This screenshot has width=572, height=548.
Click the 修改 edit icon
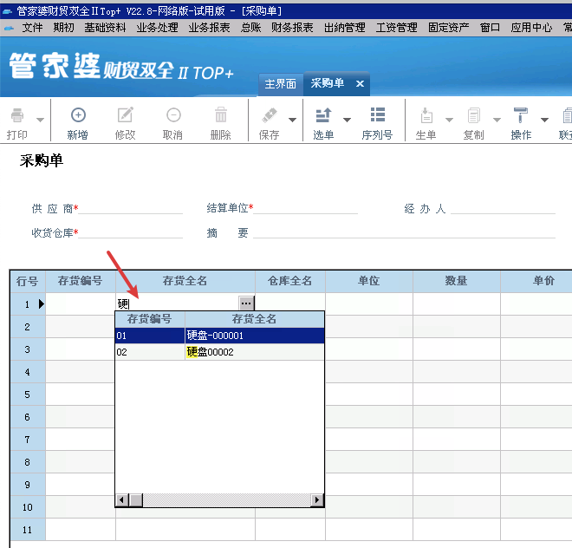pos(125,115)
